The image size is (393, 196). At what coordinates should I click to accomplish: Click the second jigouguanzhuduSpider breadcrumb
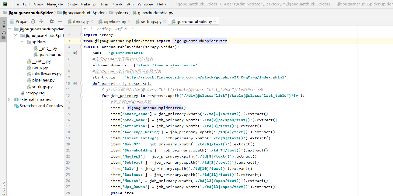tap(81, 13)
